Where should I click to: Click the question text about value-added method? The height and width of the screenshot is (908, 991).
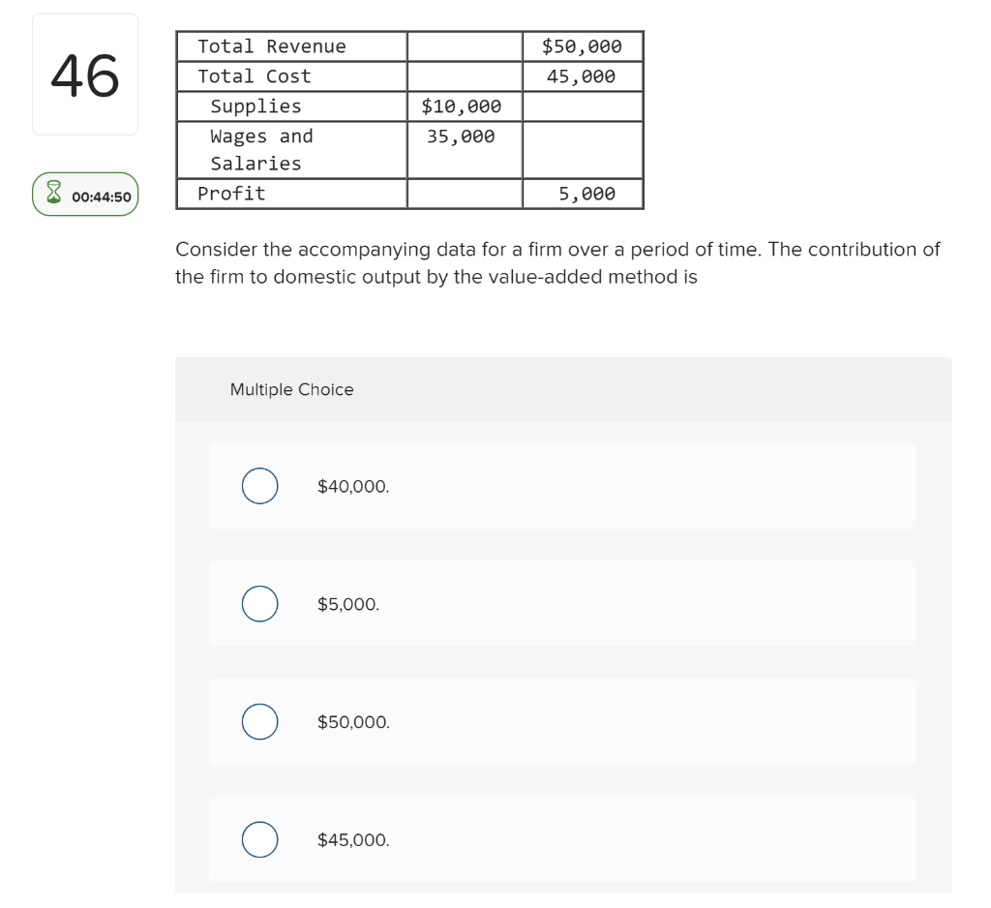point(556,262)
